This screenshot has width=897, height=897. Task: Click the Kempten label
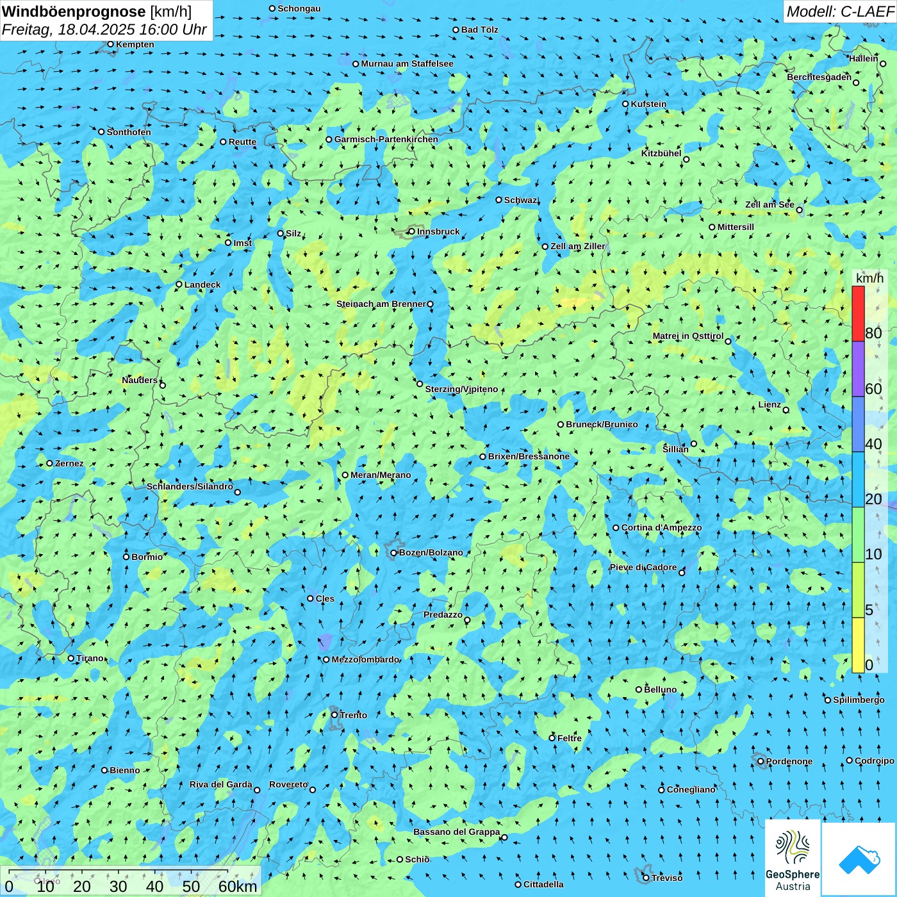pyautogui.click(x=135, y=44)
